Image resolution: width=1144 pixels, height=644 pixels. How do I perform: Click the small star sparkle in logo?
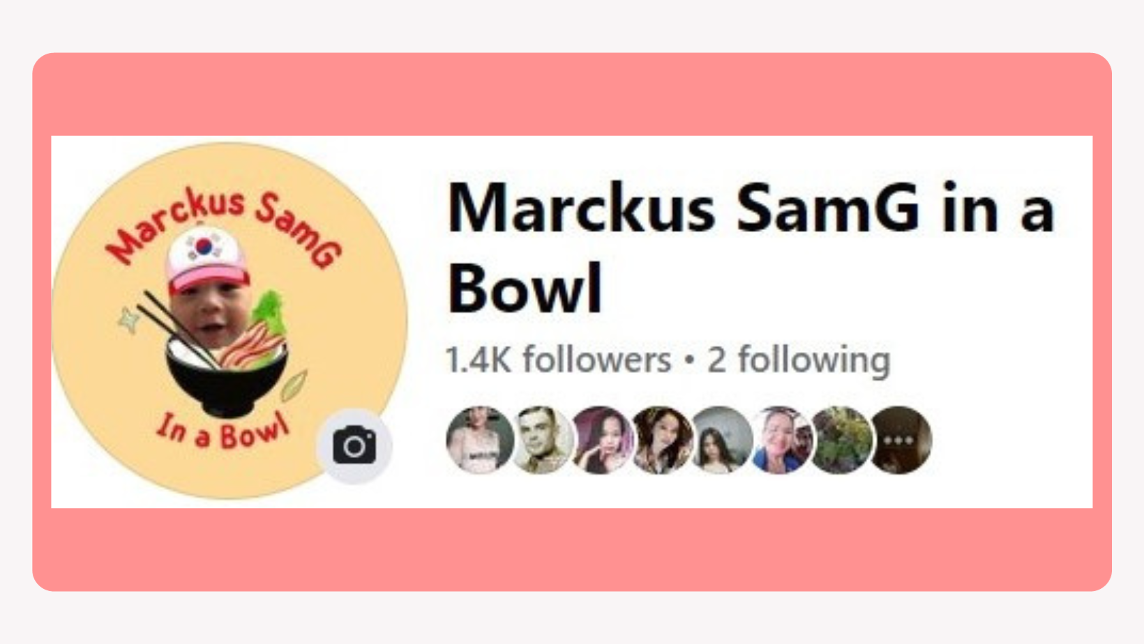129,319
